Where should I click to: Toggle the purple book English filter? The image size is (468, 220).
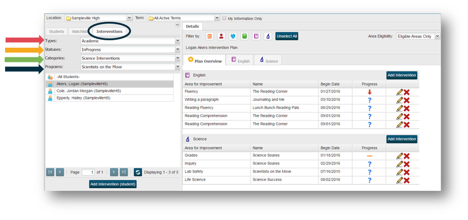[x=256, y=36]
